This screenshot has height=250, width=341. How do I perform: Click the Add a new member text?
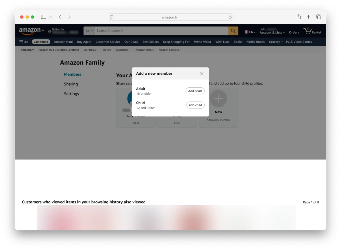point(218,120)
